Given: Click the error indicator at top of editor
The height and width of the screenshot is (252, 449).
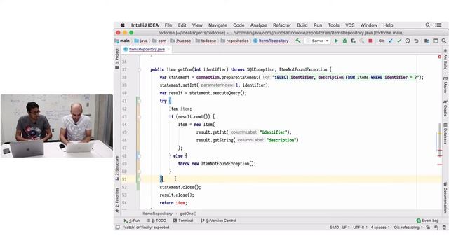Looking at the screenshot, I should click(x=440, y=57).
